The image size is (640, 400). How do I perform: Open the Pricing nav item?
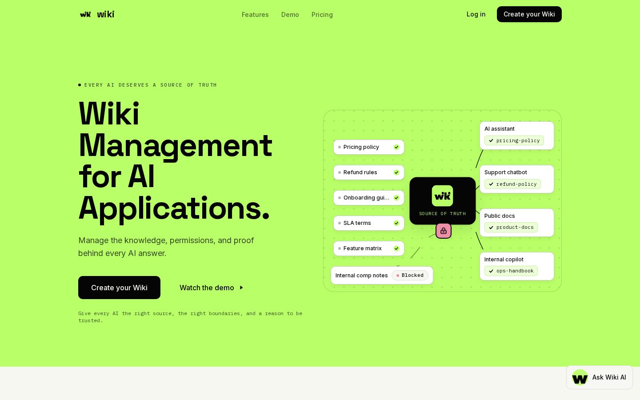click(322, 15)
